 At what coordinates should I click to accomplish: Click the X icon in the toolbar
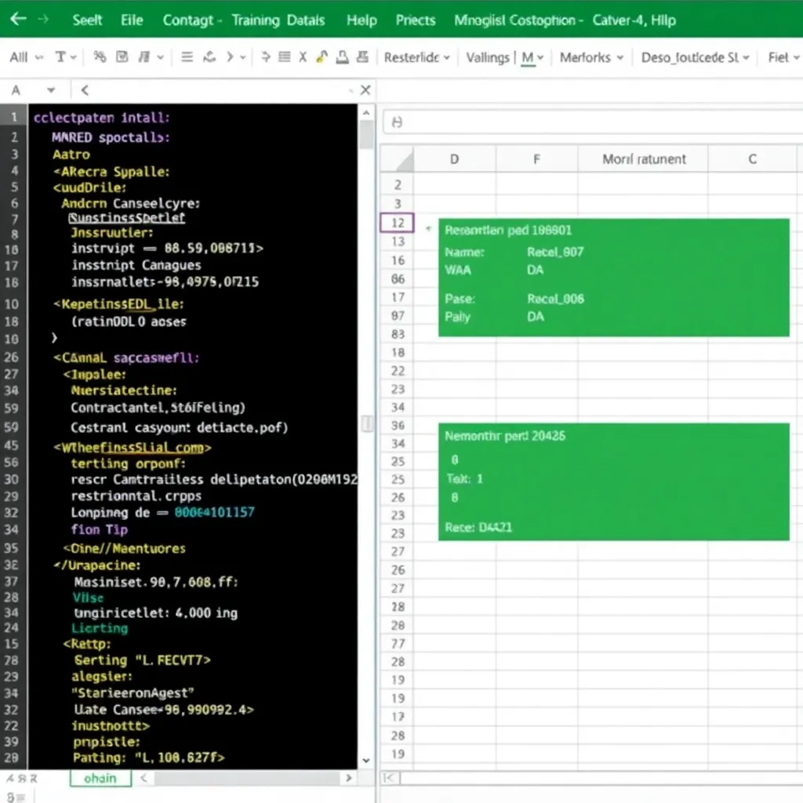303,57
